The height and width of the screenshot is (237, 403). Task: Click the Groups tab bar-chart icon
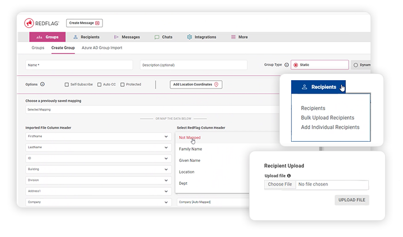click(x=39, y=37)
